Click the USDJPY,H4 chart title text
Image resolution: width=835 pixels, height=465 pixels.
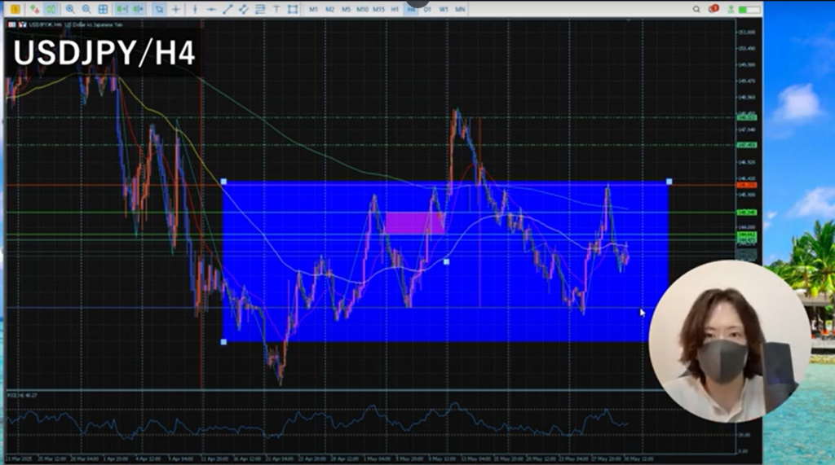[x=76, y=24]
